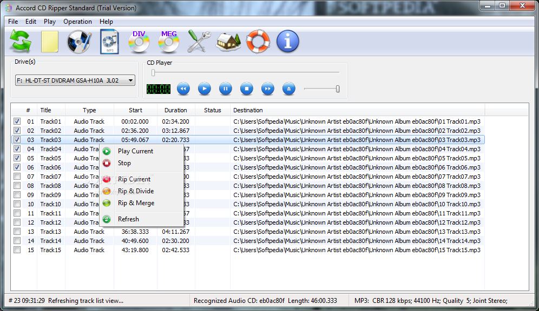Uncheck the Track06 checkbox
This screenshot has width=539, height=311.
click(17, 167)
